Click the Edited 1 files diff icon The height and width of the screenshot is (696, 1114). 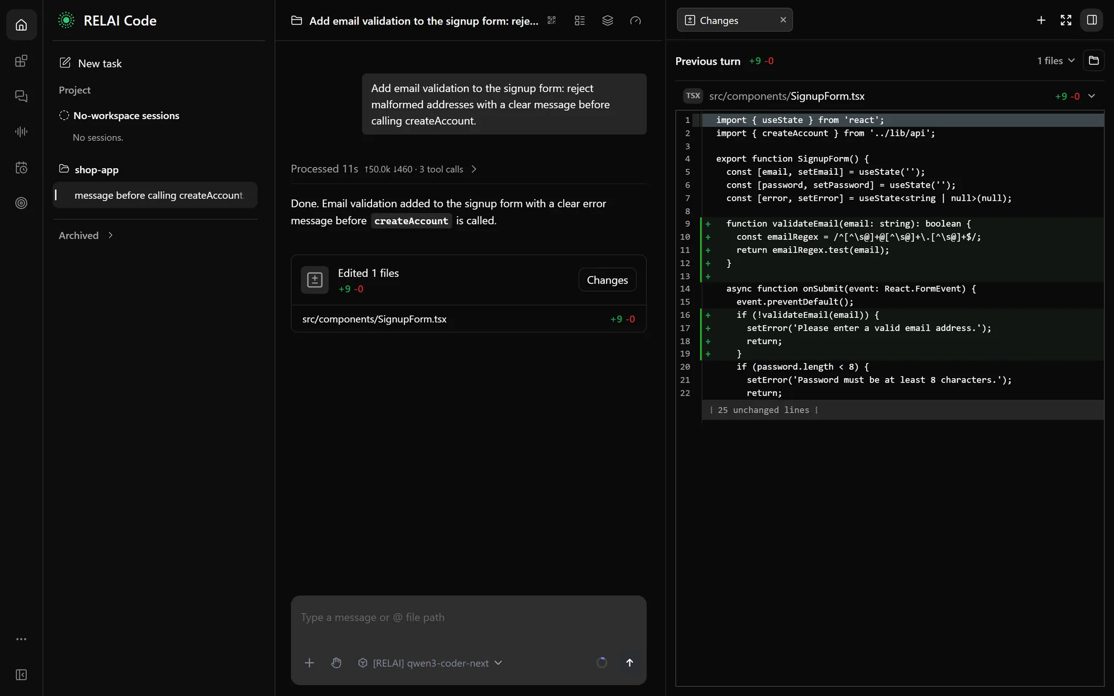315,280
